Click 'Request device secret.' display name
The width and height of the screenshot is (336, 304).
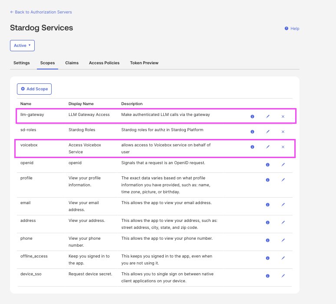(90, 274)
